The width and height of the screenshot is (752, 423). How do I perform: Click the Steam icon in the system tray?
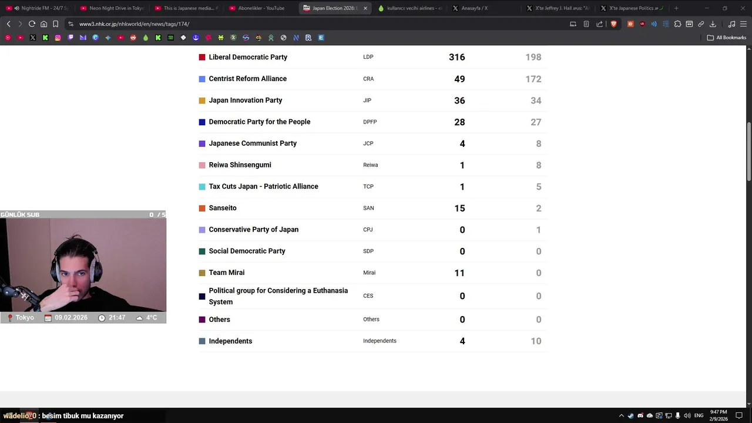(631, 416)
